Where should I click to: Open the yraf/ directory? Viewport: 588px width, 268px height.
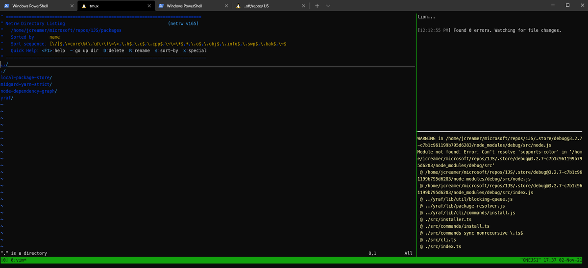[x=7, y=98]
